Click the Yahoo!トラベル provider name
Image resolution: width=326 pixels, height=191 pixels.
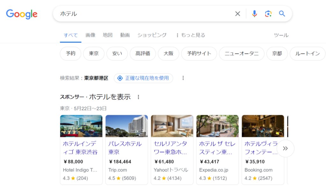(x=171, y=170)
